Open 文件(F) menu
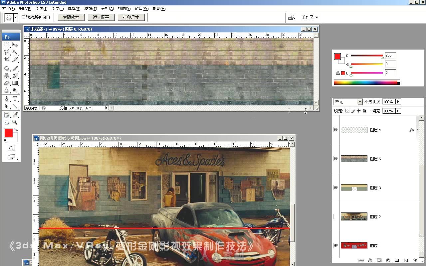This screenshot has height=266, width=426. coord(8,9)
